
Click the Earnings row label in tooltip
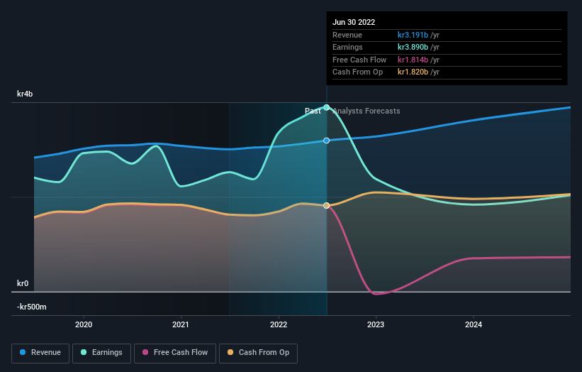(347, 47)
